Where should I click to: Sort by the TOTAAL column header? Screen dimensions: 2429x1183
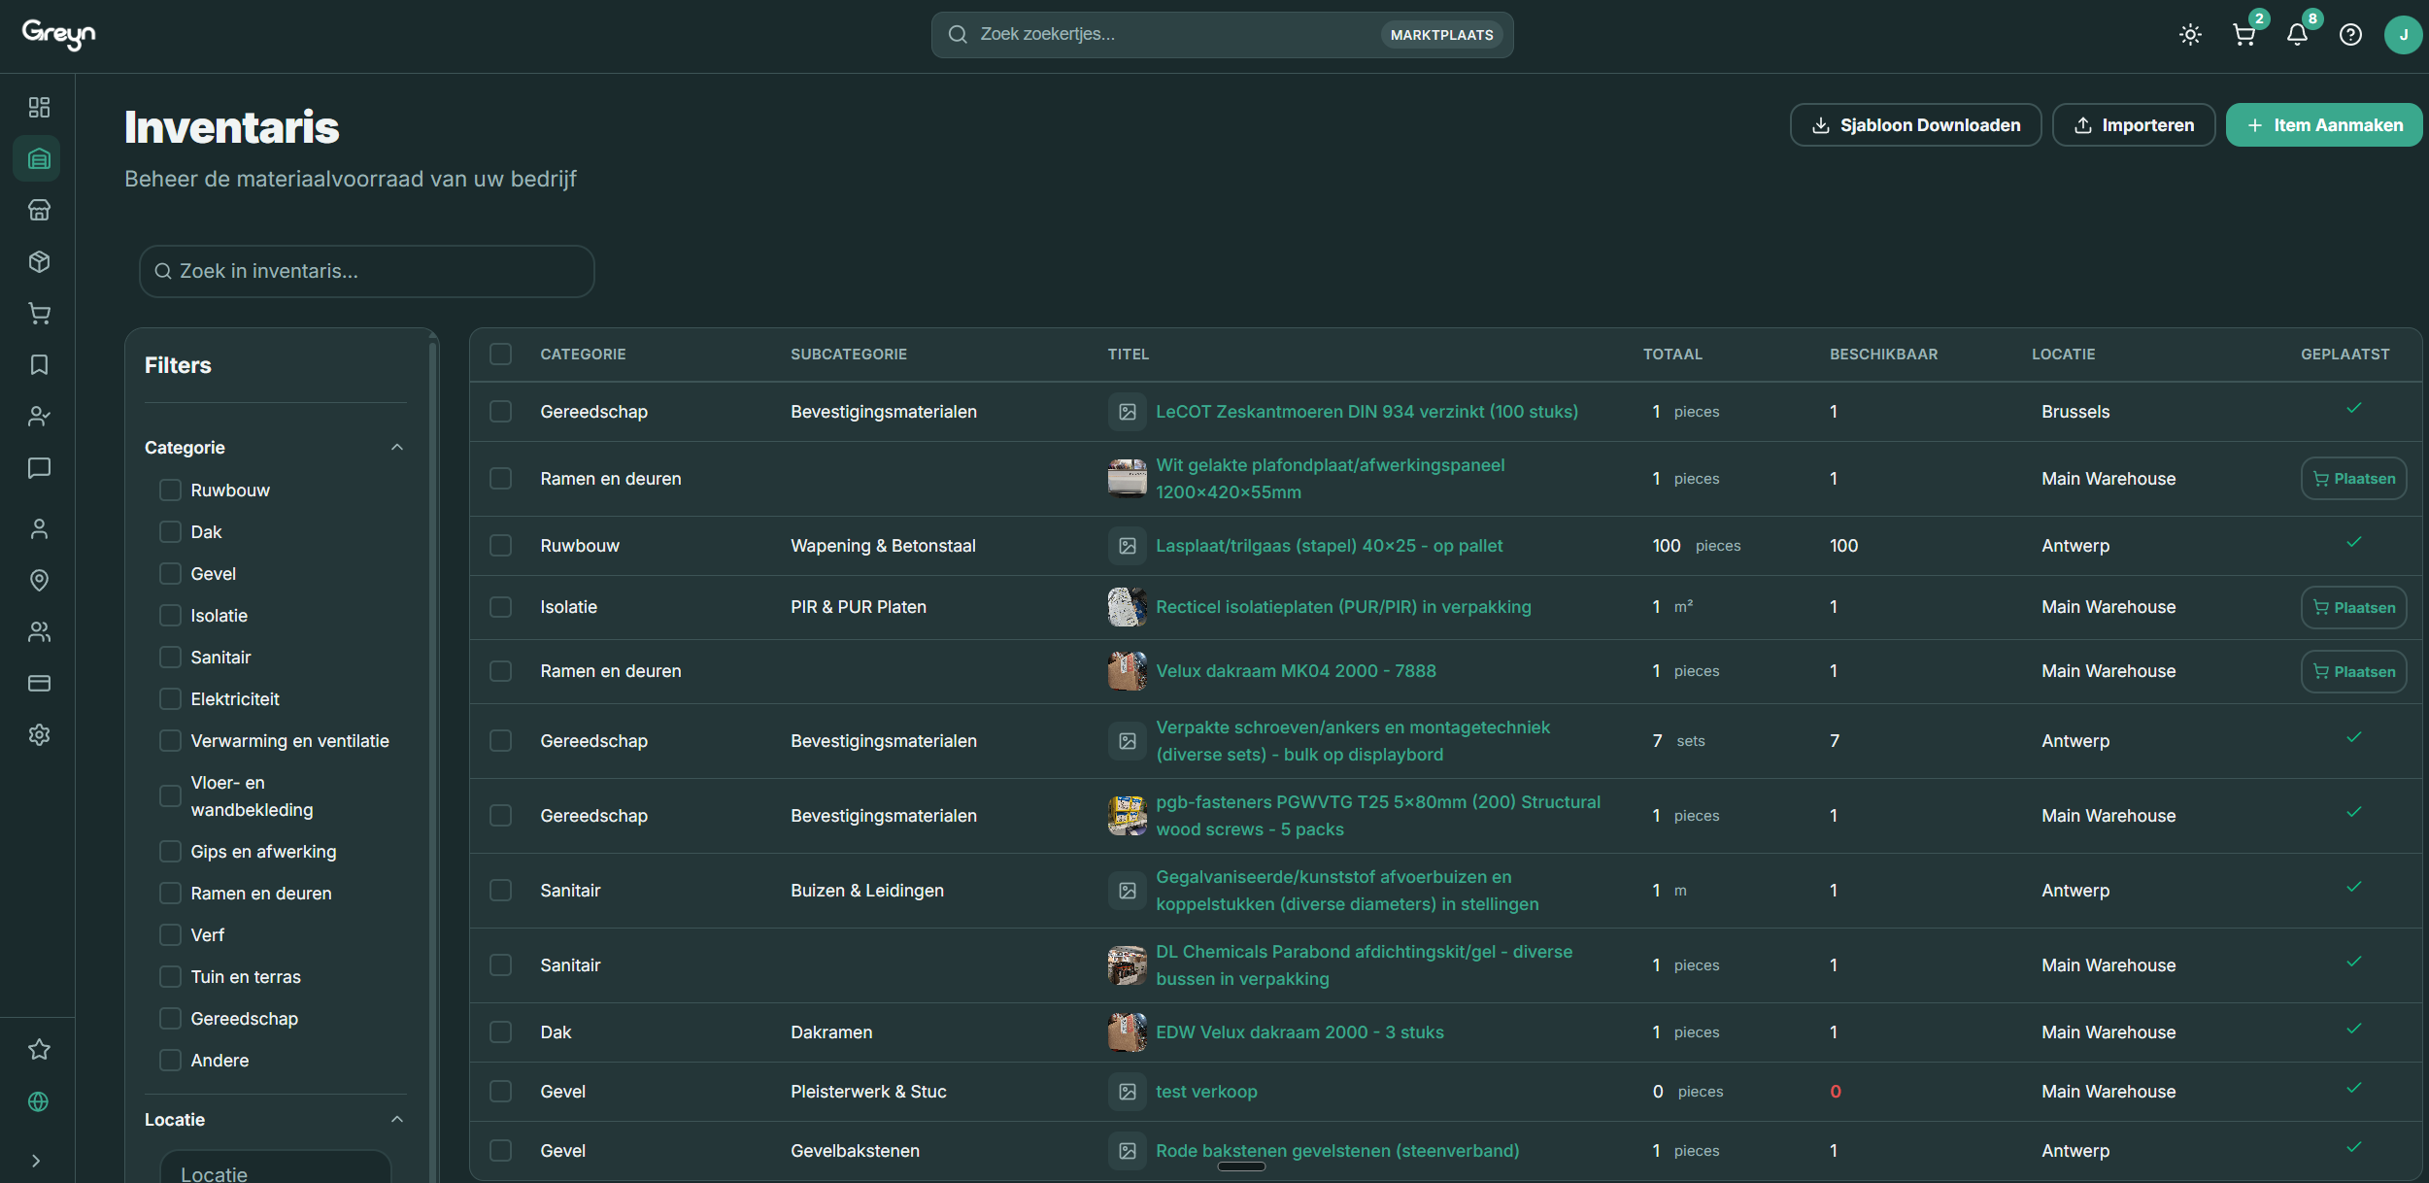pos(1672,354)
